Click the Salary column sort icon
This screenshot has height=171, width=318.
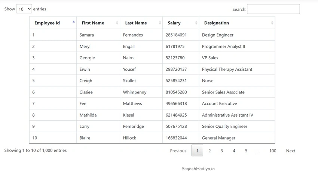(x=196, y=23)
